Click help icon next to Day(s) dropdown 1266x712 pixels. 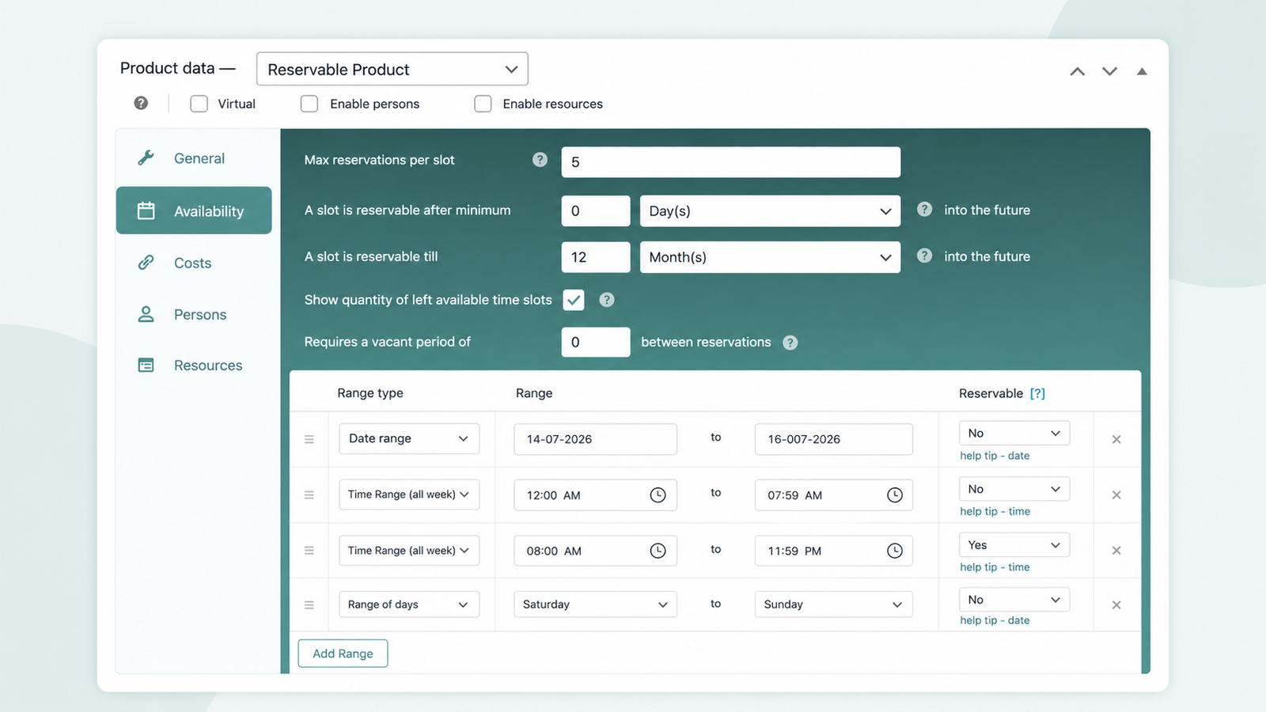point(924,210)
